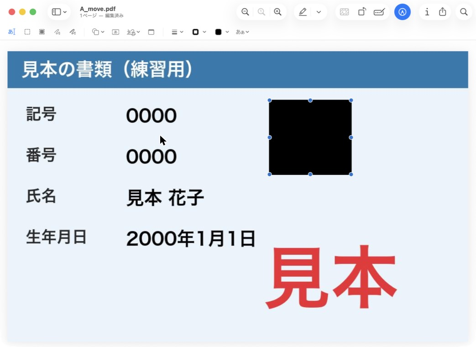The image size is (476, 347).
Task: Minimize the window with yellow button
Action: 22,12
